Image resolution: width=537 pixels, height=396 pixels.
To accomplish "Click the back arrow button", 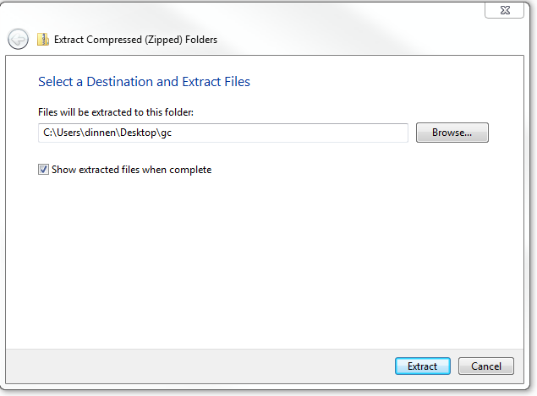I will pos(19,39).
